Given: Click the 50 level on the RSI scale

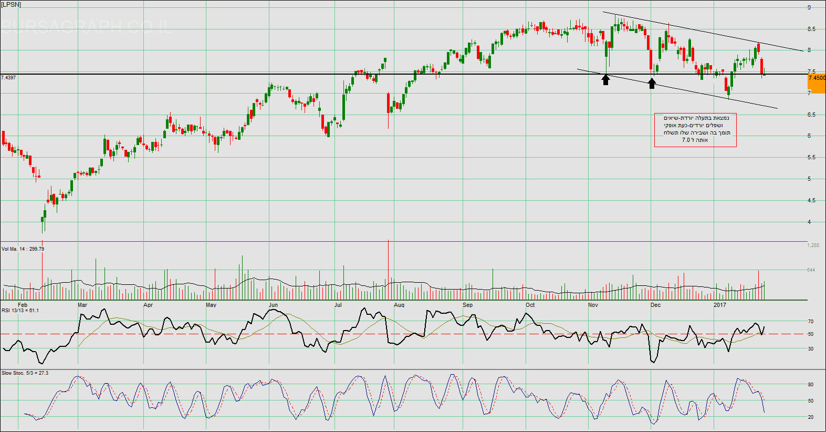Looking at the screenshot, I should [x=811, y=334].
